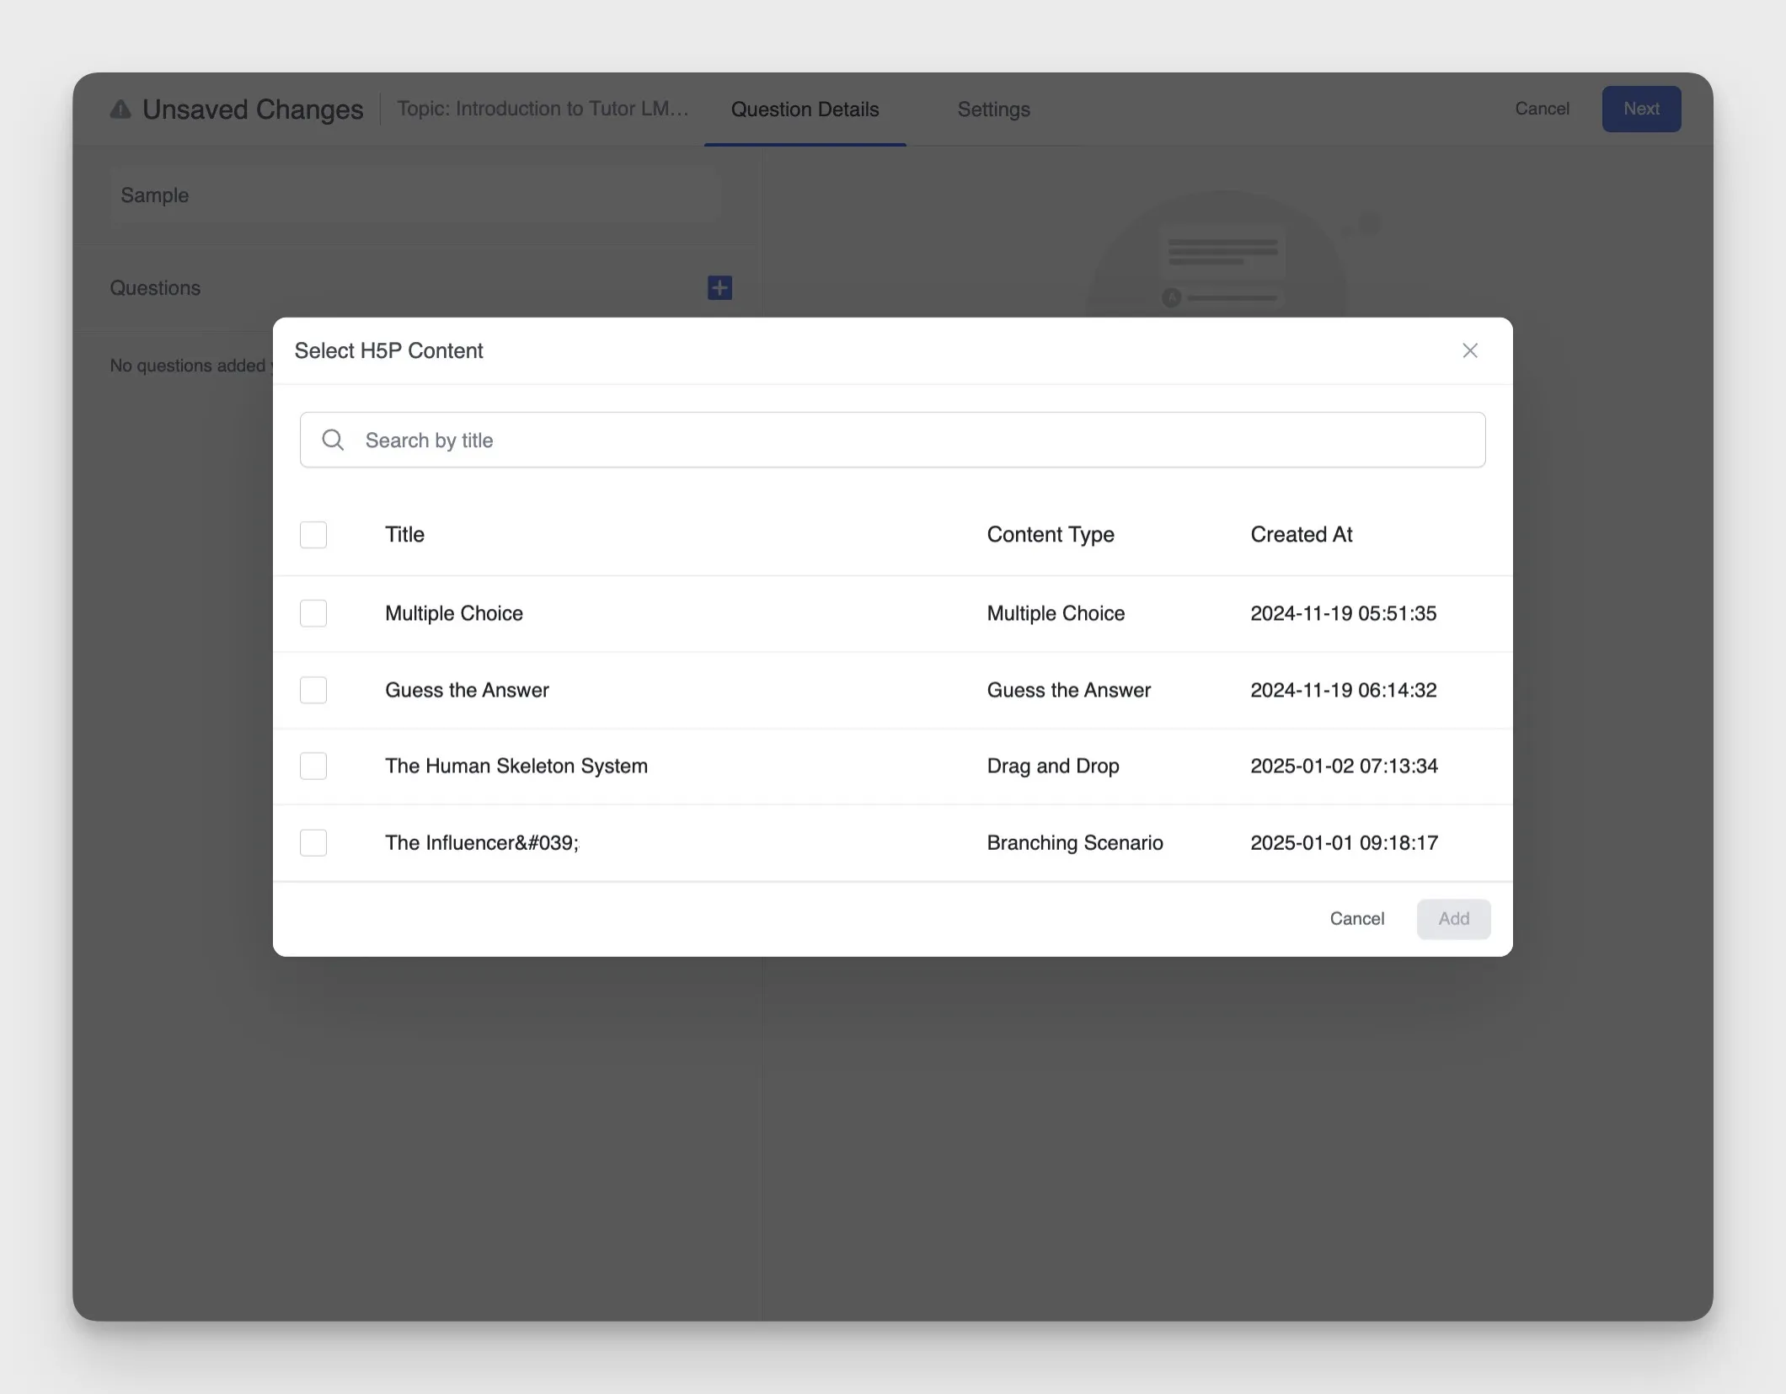Click date 2024-11-19 06:14:32
Image resolution: width=1786 pixels, height=1394 pixels.
pos(1343,690)
